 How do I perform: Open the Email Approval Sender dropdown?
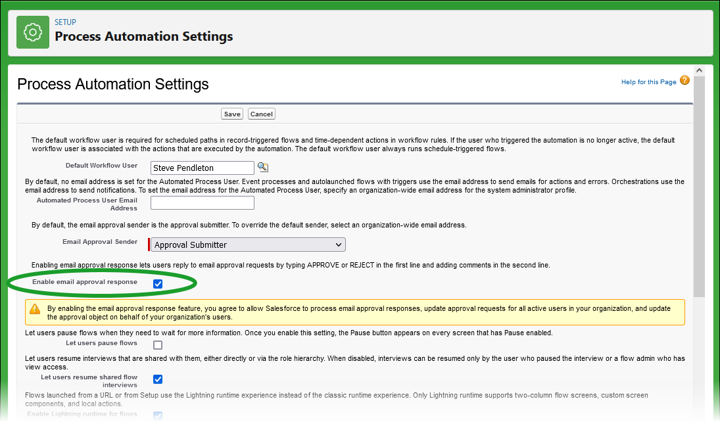pos(248,245)
